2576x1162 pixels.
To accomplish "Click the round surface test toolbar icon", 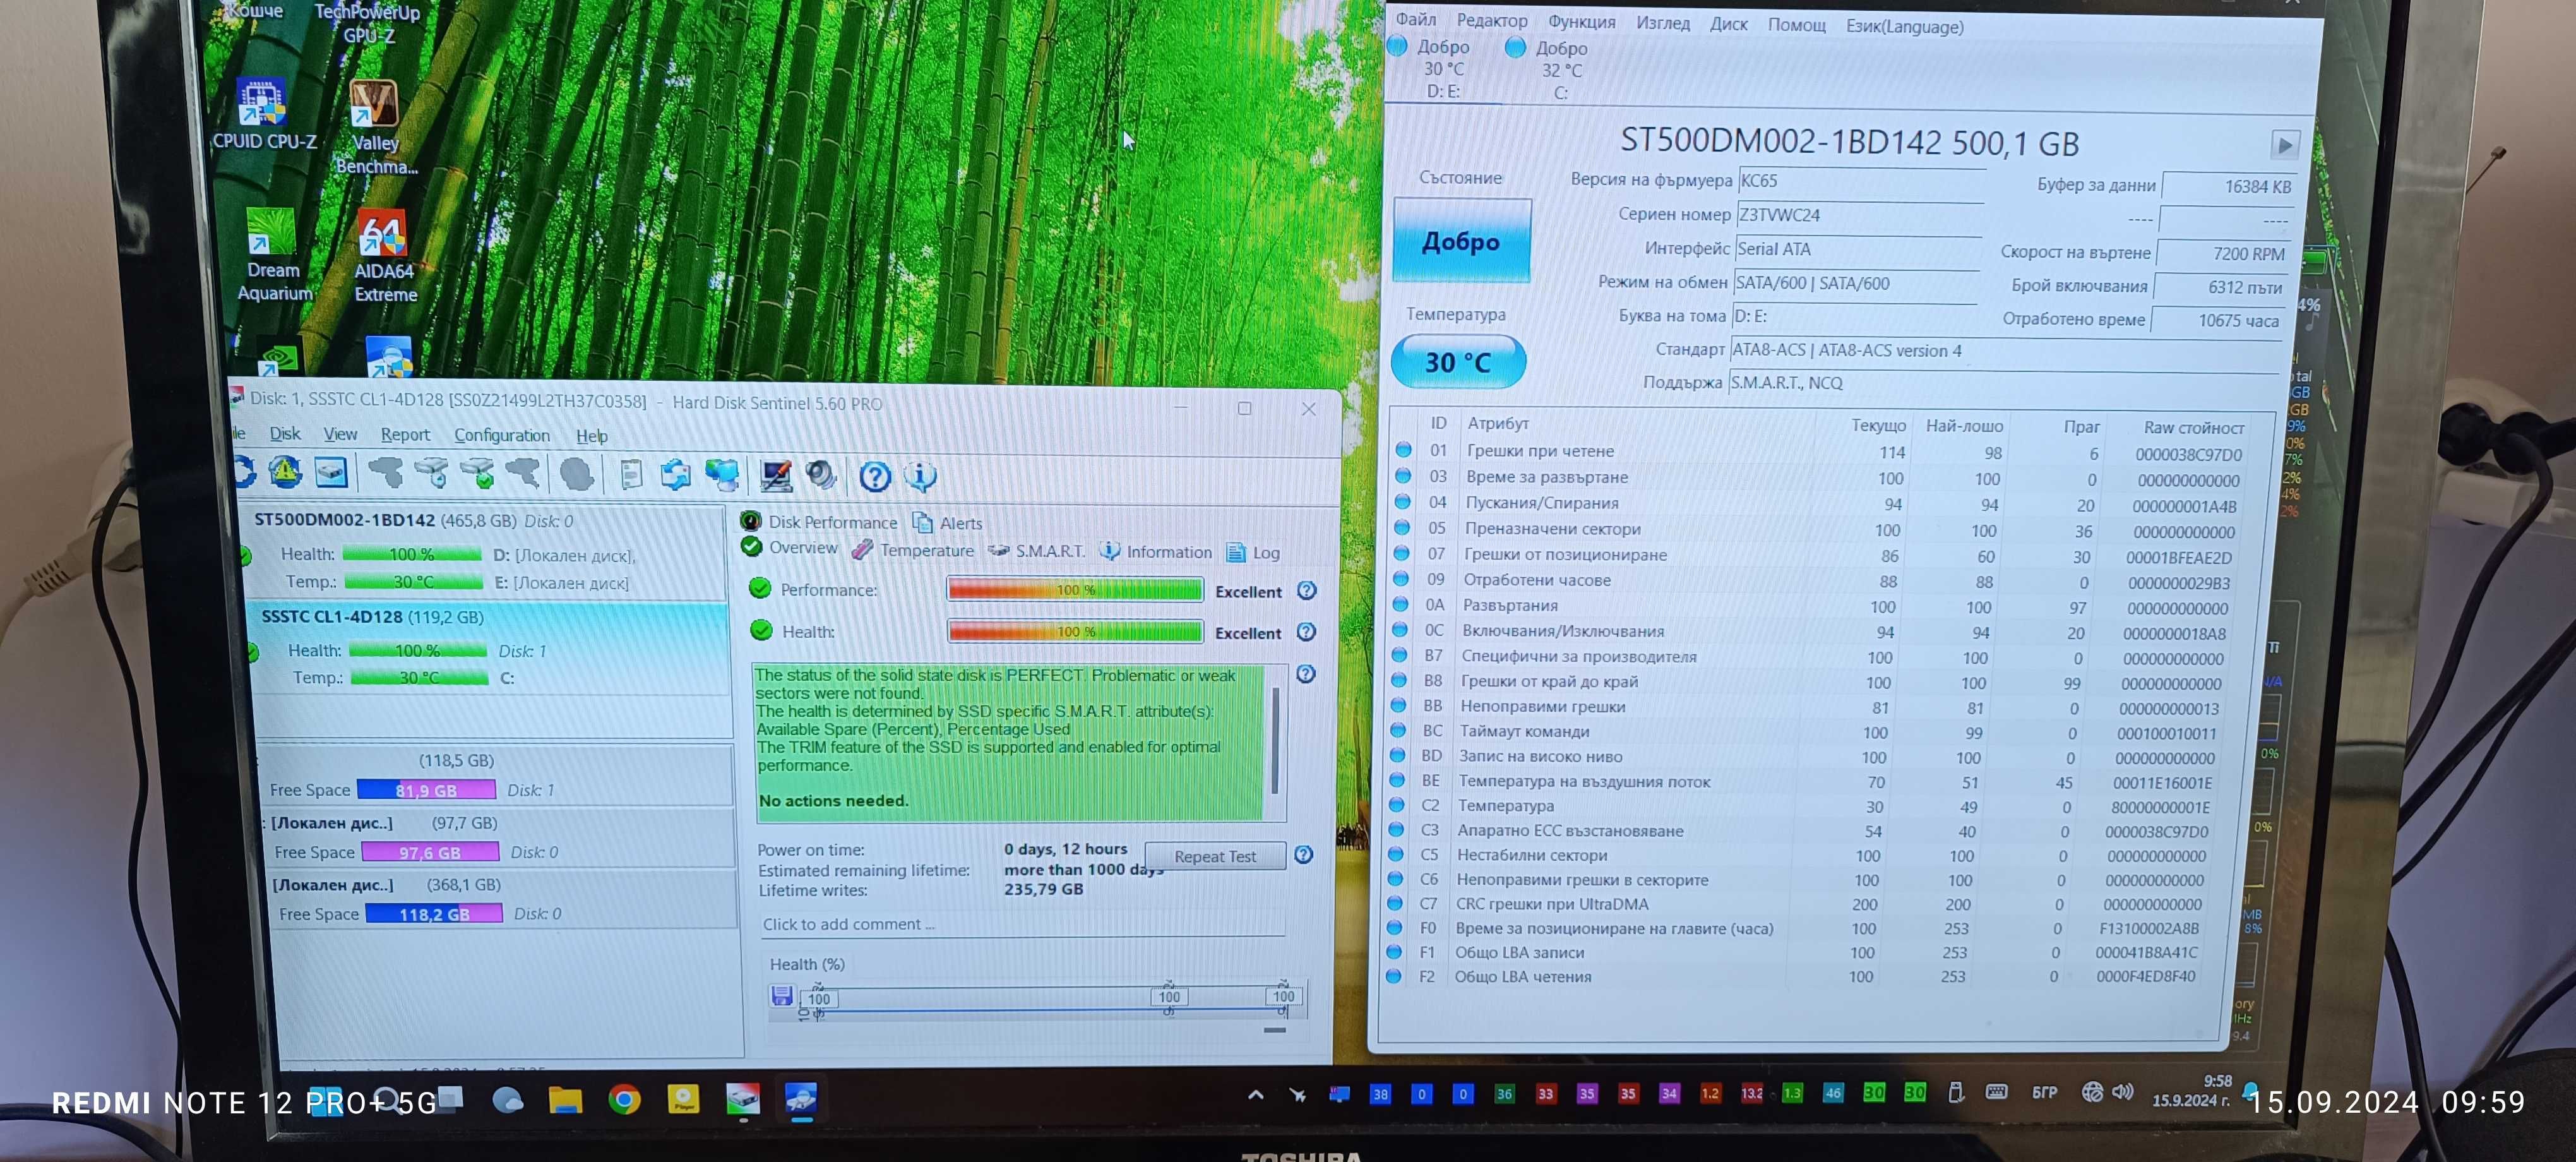I will (x=577, y=474).
